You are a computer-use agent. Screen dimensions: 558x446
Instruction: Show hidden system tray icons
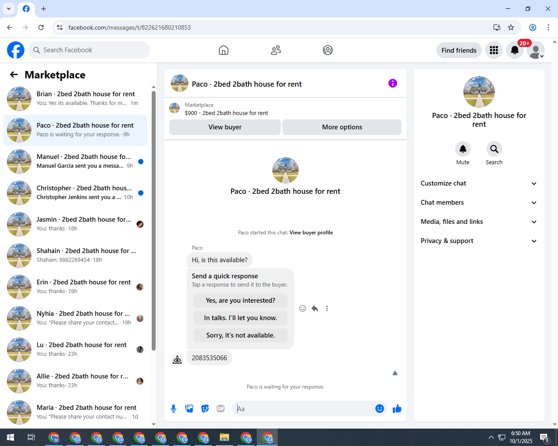coord(491,437)
